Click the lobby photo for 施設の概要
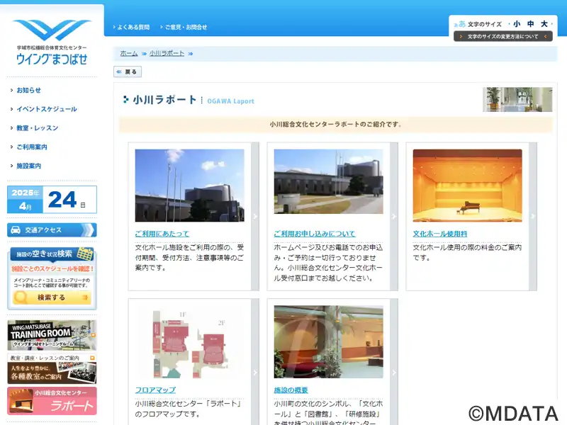 tap(328, 342)
